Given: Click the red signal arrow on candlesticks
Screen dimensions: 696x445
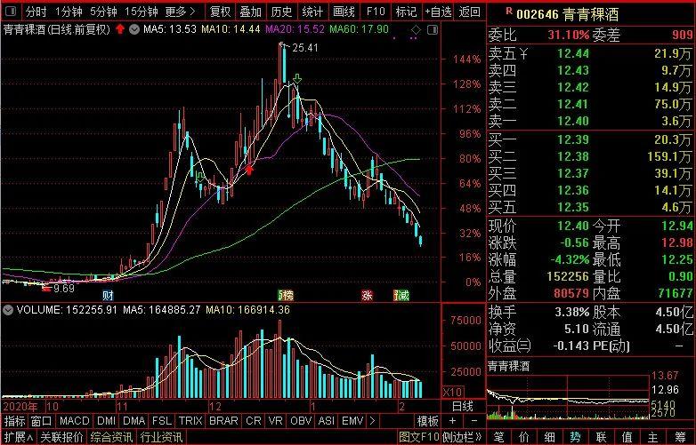Looking at the screenshot, I should click(250, 169).
